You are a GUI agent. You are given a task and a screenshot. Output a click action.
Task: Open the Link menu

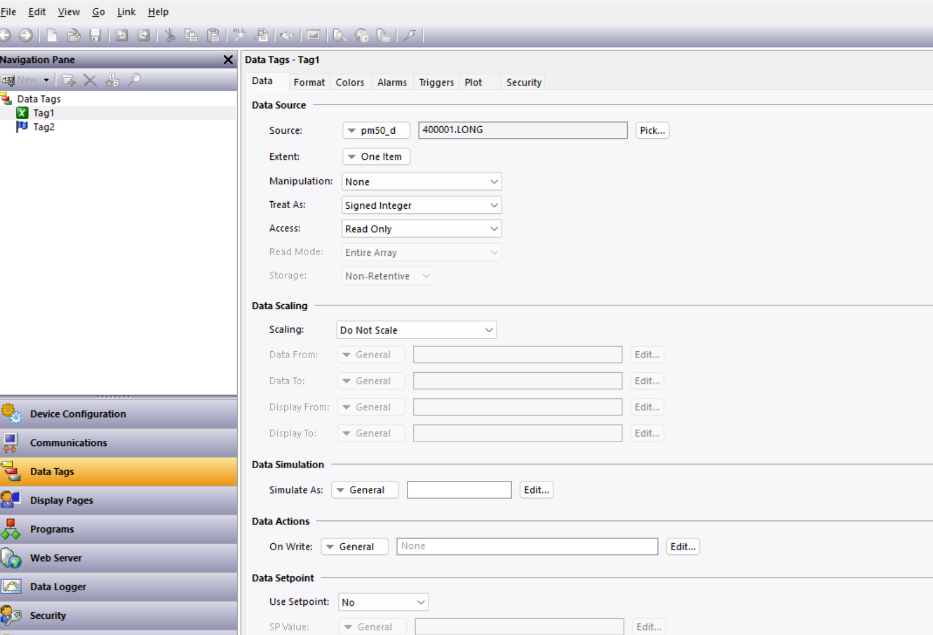126,12
